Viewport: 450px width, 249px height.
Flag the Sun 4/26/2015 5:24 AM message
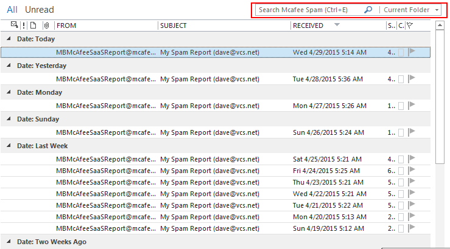click(412, 132)
